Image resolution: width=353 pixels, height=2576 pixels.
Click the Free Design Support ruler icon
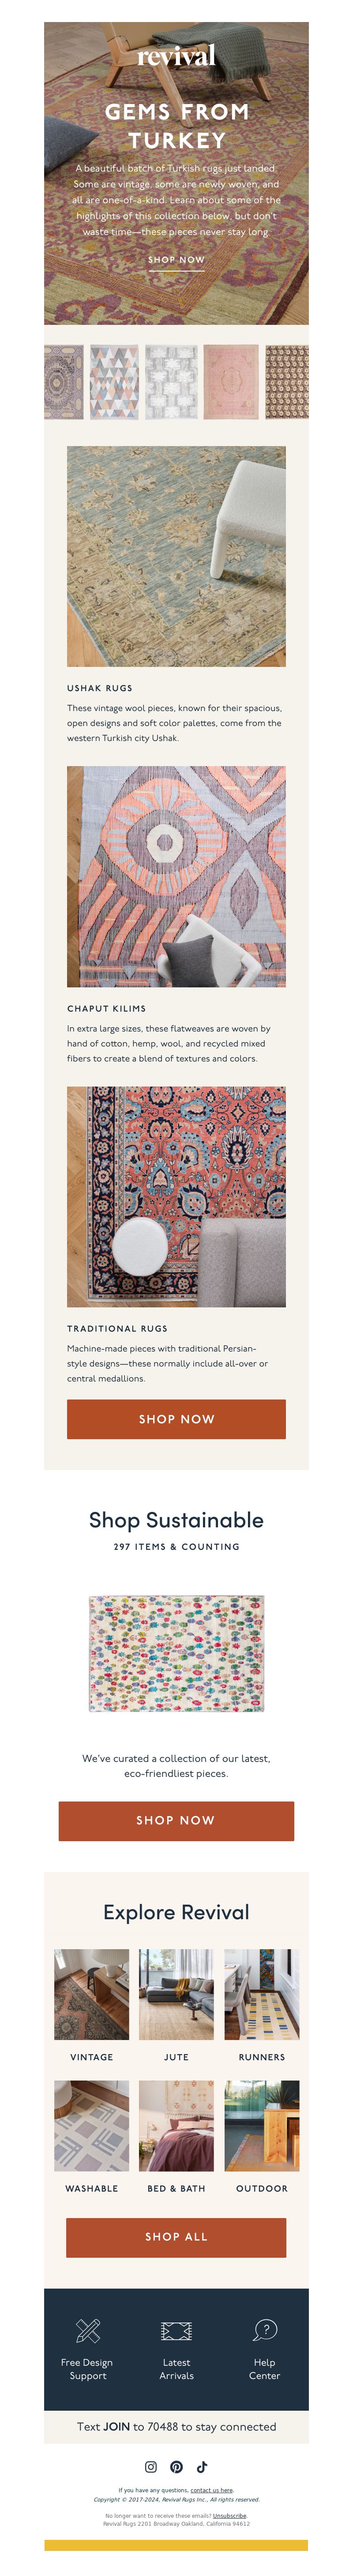(x=88, y=2331)
